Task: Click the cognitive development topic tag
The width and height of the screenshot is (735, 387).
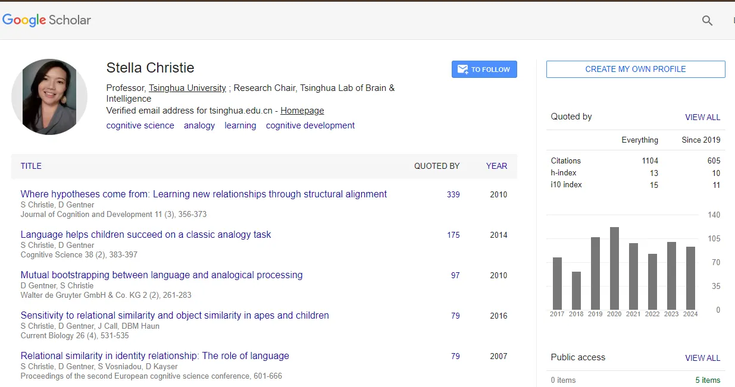Action: click(310, 125)
